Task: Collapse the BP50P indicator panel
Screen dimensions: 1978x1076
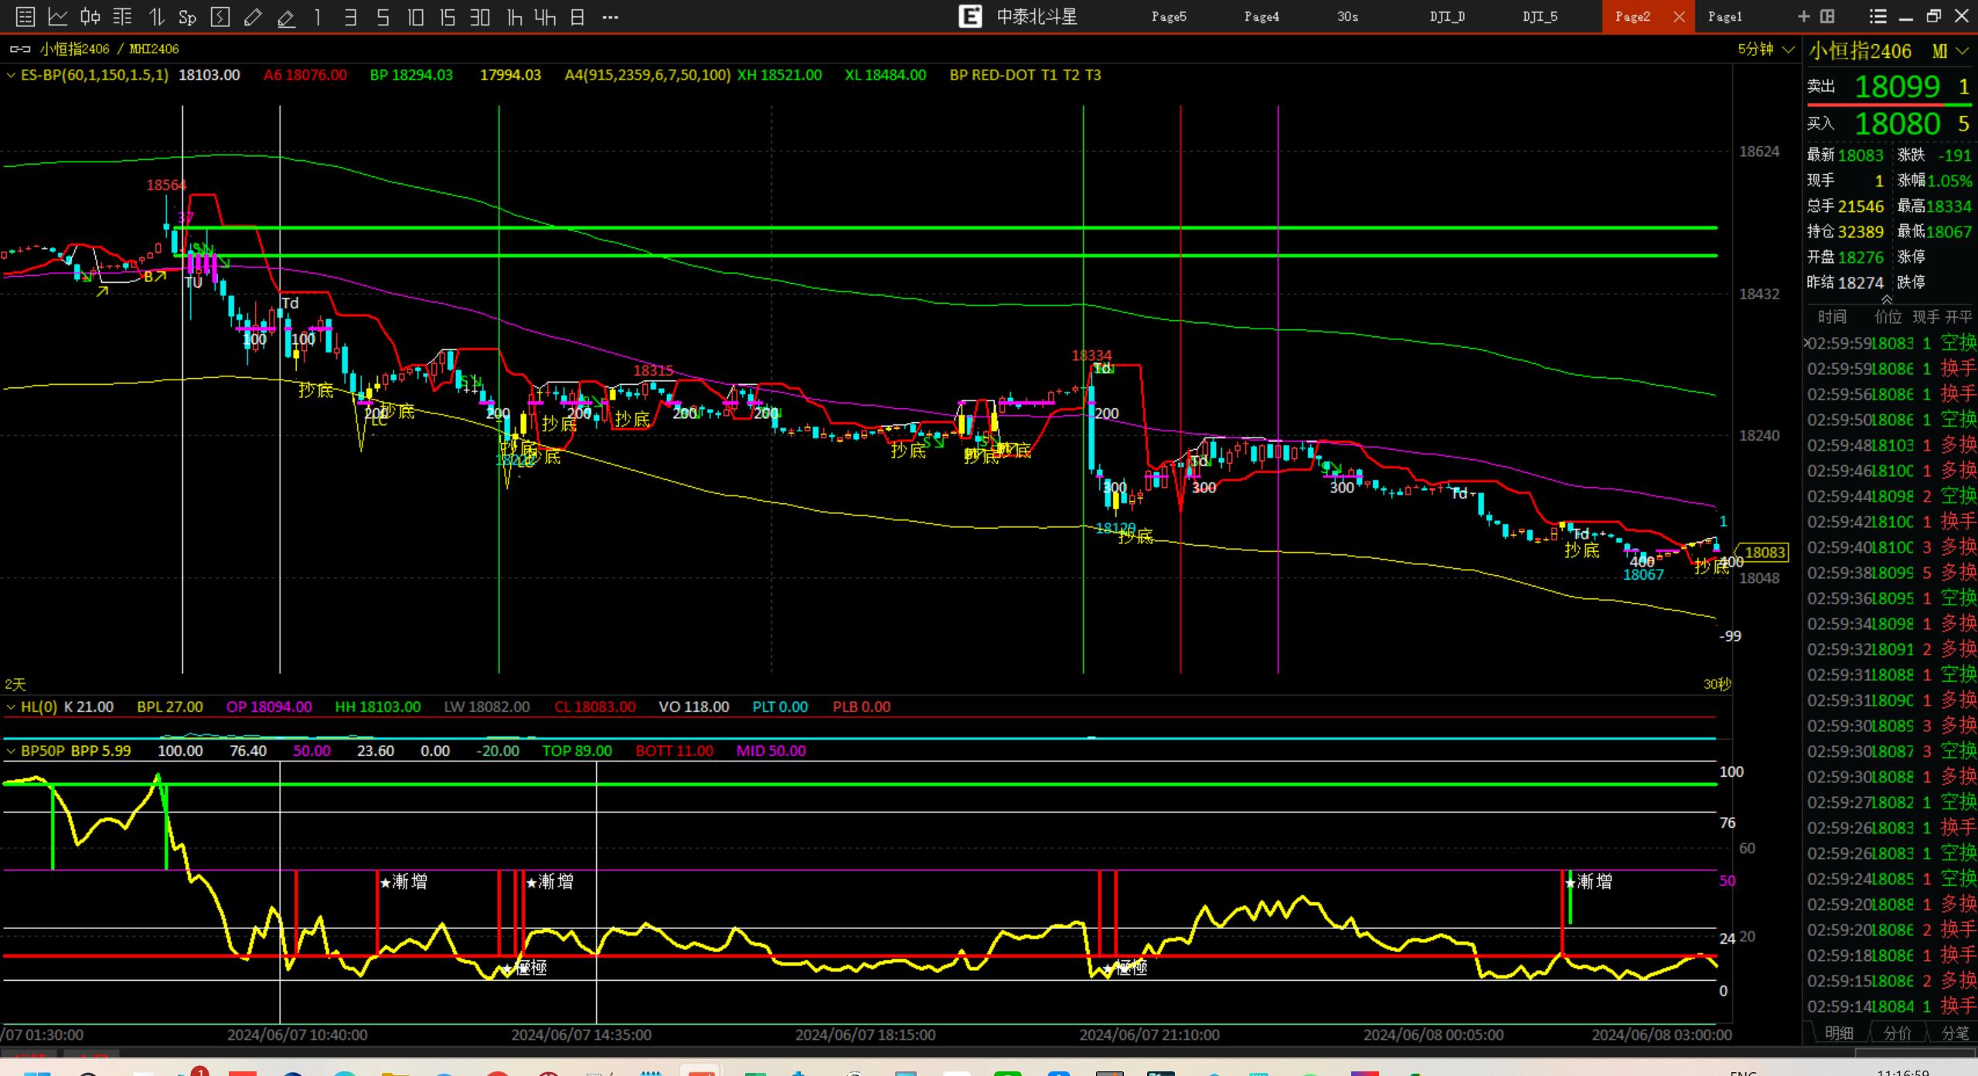Action: (x=11, y=751)
